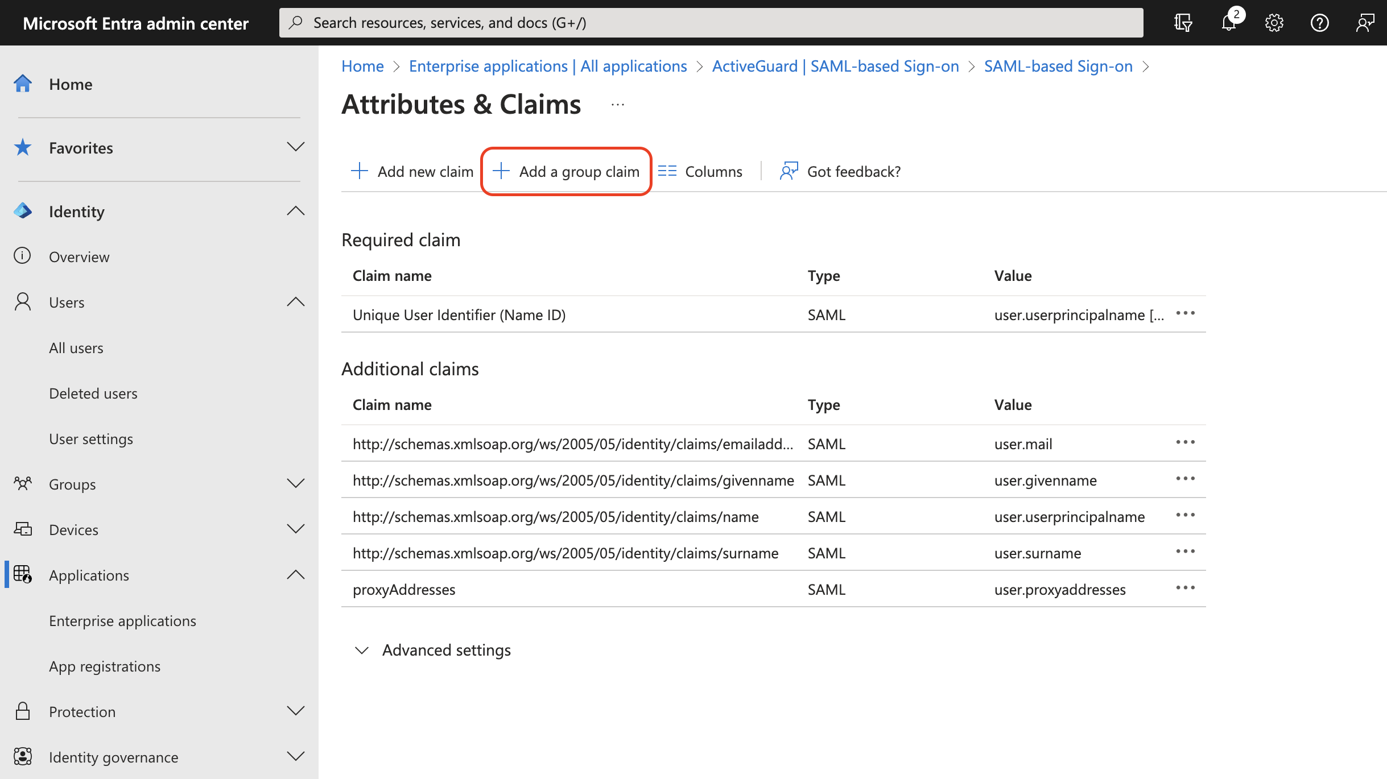Go to All users
Viewport: 1387px width, 779px height.
(76, 348)
